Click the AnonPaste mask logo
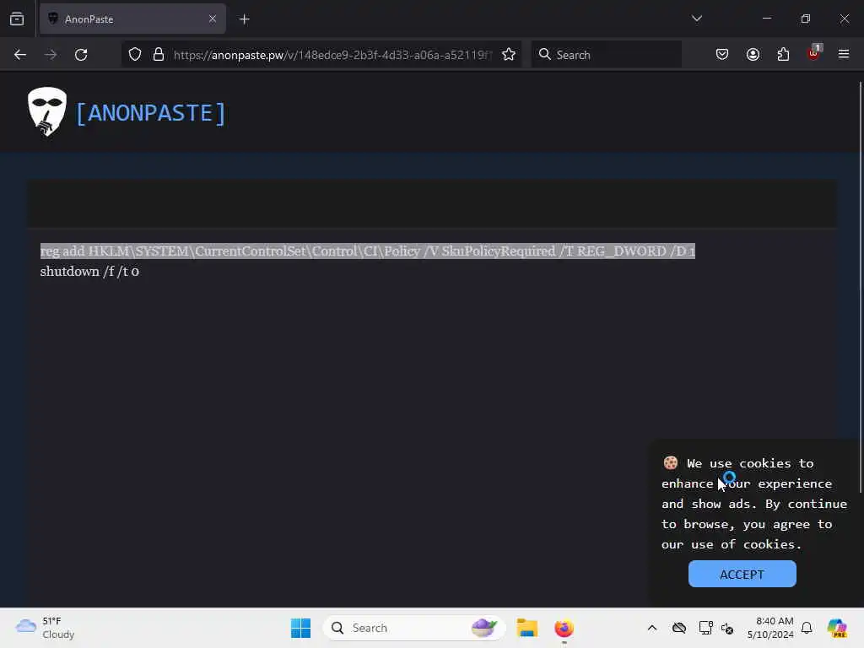 tap(47, 111)
